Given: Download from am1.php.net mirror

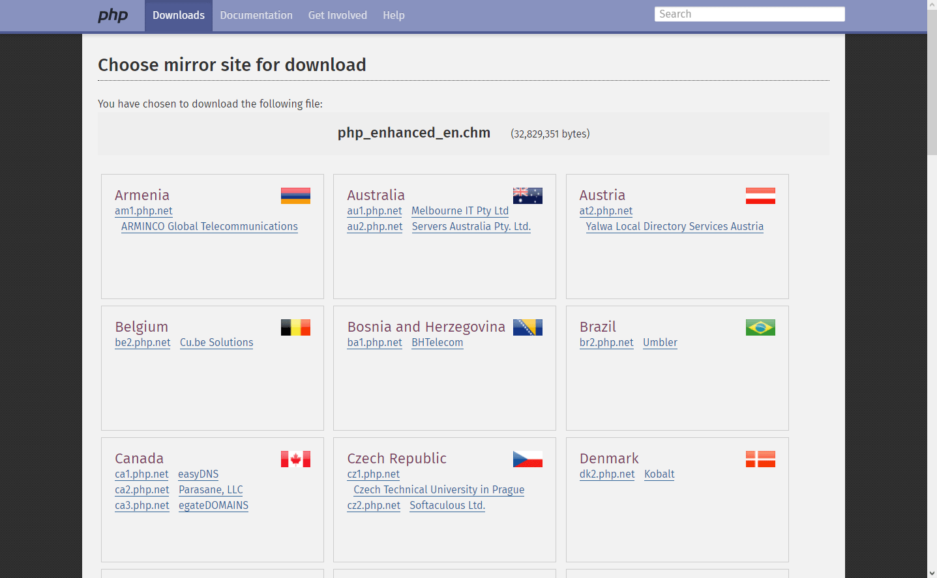Looking at the screenshot, I should click(x=143, y=211).
